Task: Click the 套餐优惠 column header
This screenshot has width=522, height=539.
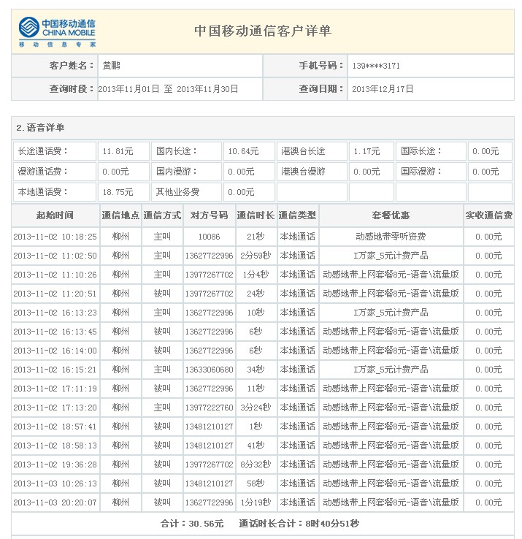Action: coord(391,215)
